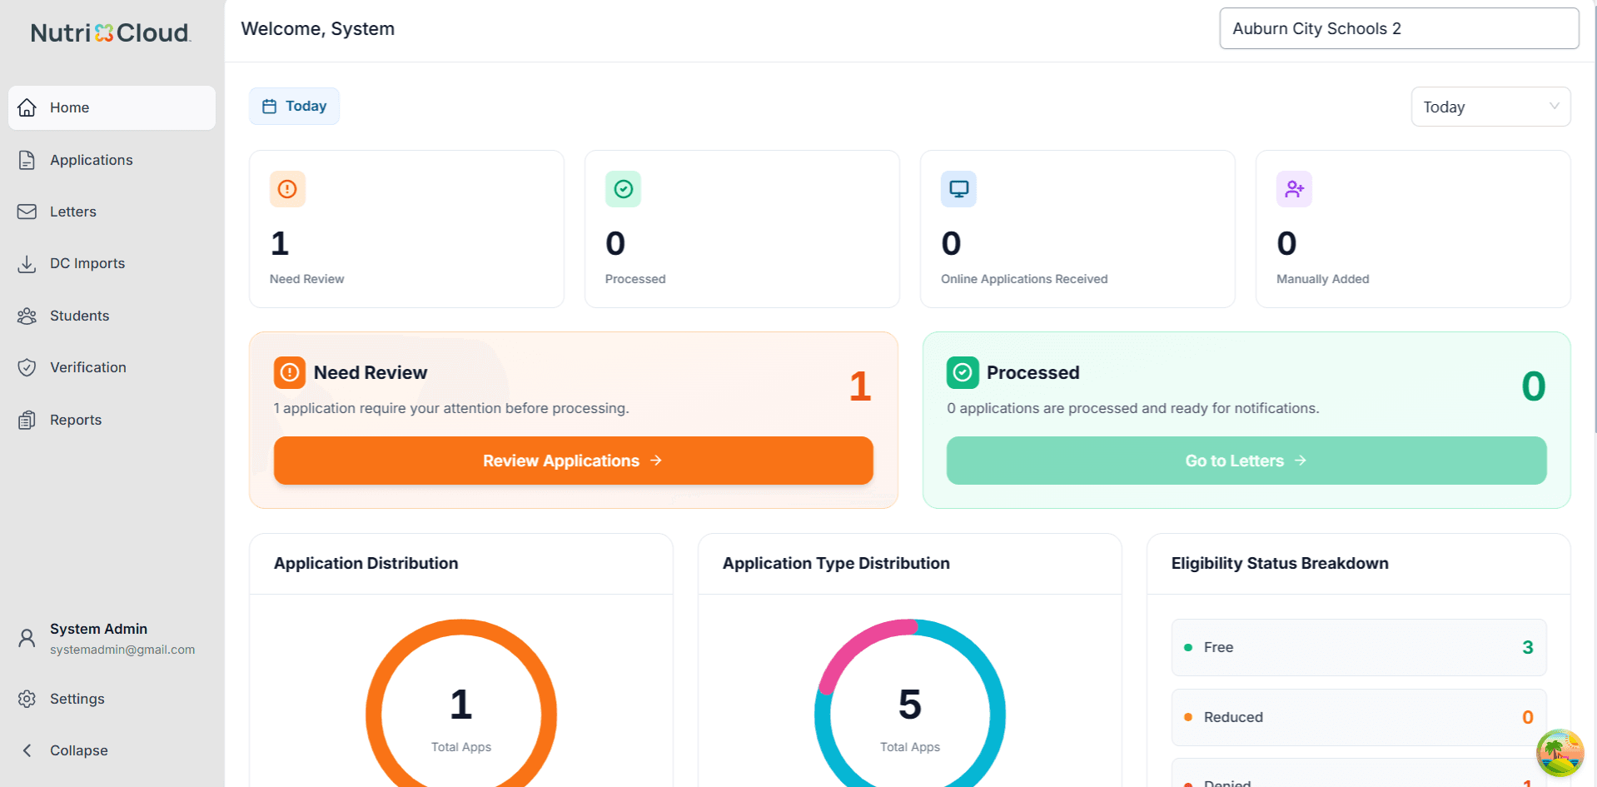Click the Collapse chevron arrow icon
The height and width of the screenshot is (787, 1597).
point(27,750)
